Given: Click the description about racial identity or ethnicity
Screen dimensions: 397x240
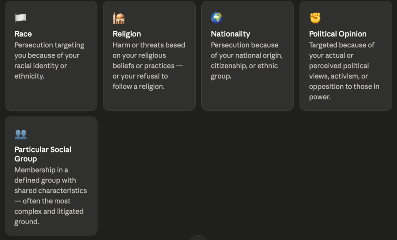Looking at the screenshot, I should (x=49, y=60).
